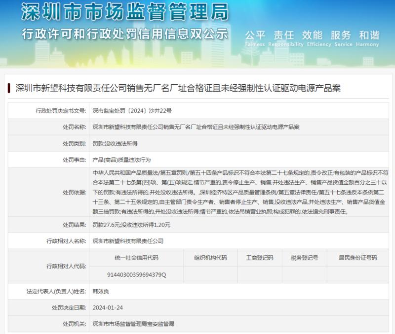Click the 工商登记码 column header

(x=260, y=258)
